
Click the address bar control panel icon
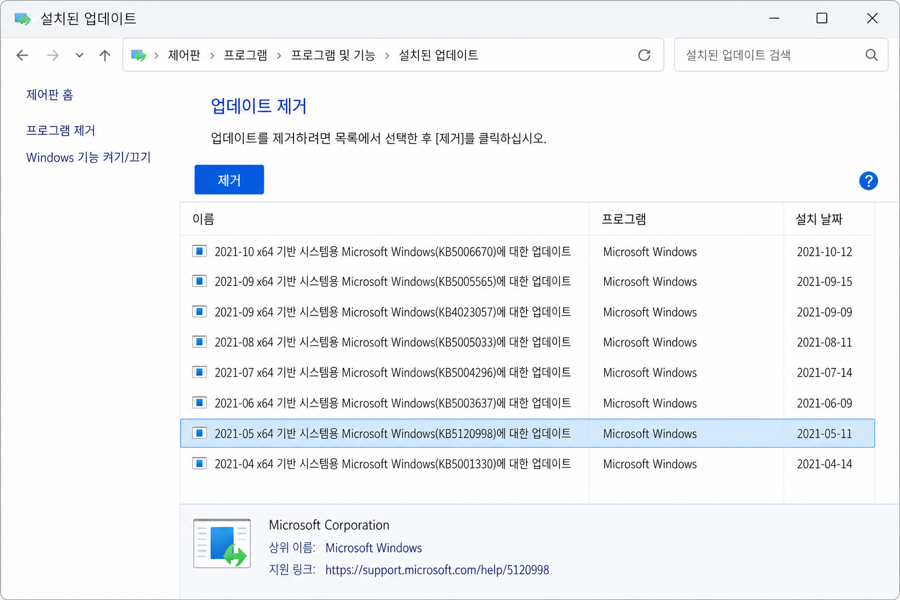click(x=138, y=55)
